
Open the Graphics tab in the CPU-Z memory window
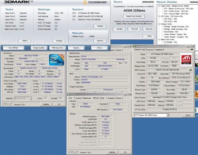point(111,98)
